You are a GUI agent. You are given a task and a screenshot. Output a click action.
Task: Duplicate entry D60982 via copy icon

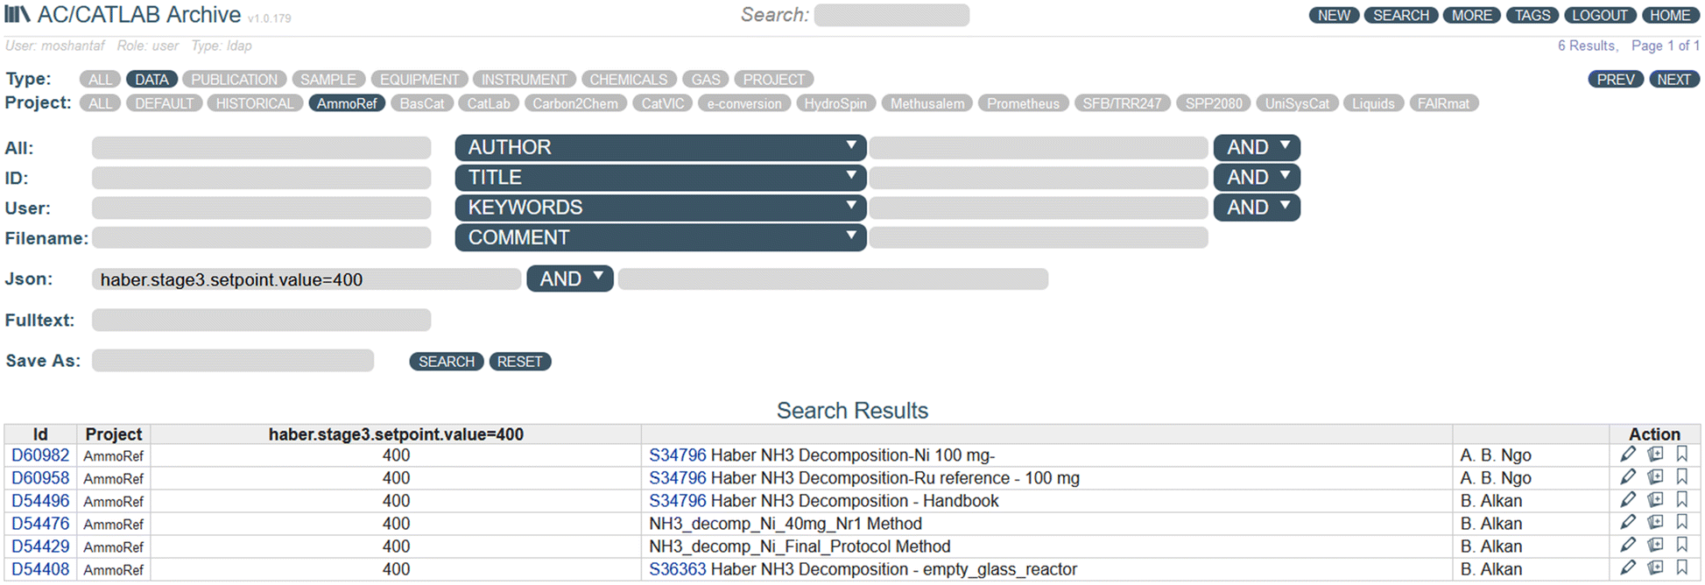(x=1655, y=454)
